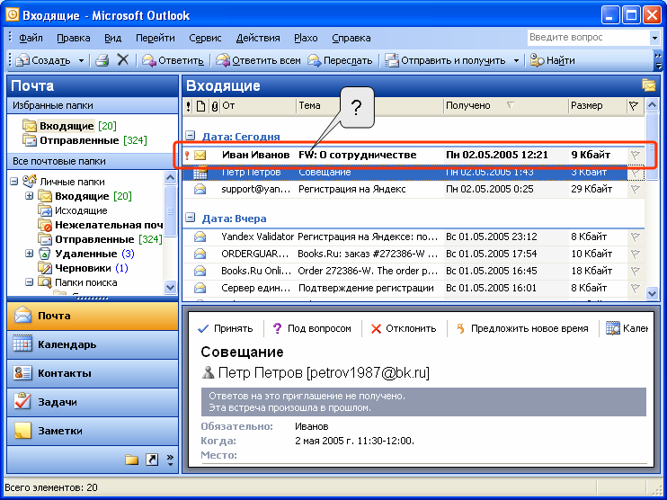Click Предложить новое время button

pyautogui.click(x=522, y=328)
